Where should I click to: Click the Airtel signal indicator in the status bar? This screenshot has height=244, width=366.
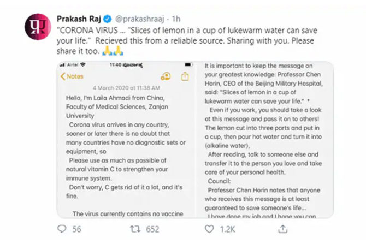pos(70,64)
